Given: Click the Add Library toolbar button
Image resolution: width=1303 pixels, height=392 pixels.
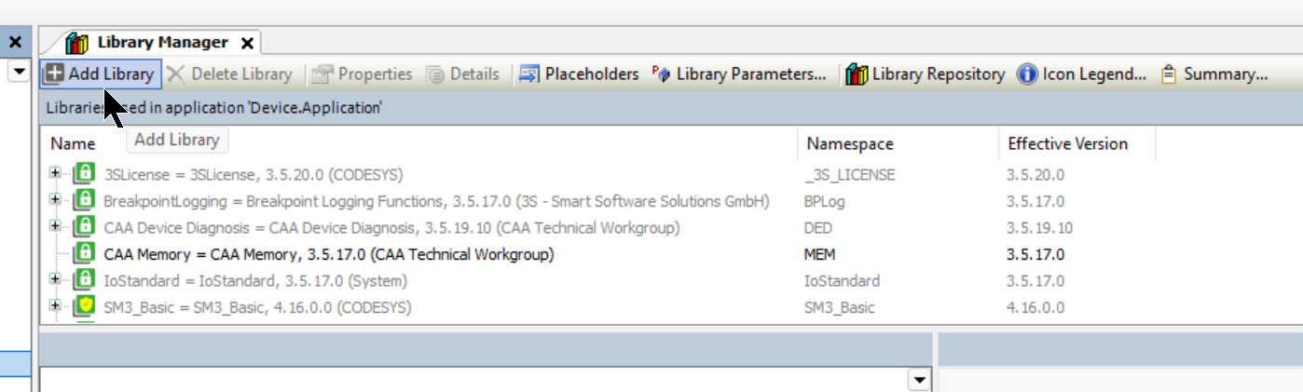Looking at the screenshot, I should (x=102, y=74).
